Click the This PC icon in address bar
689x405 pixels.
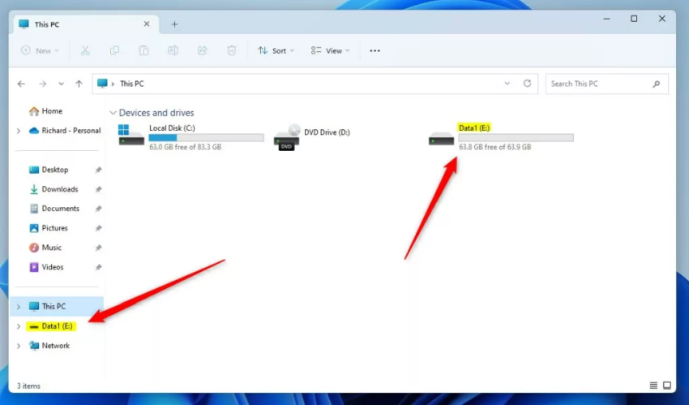pyautogui.click(x=102, y=83)
